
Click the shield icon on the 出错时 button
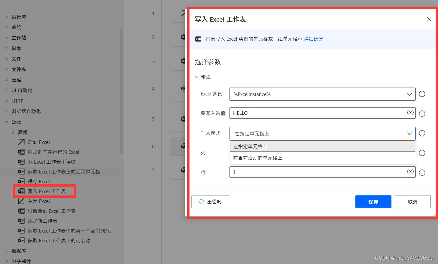point(201,202)
